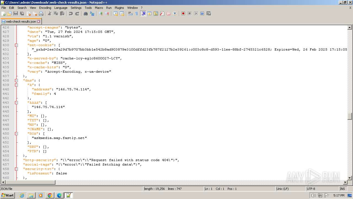353x199 pixels.
Task: Open the user-defined language icon
Action: coord(149,14)
